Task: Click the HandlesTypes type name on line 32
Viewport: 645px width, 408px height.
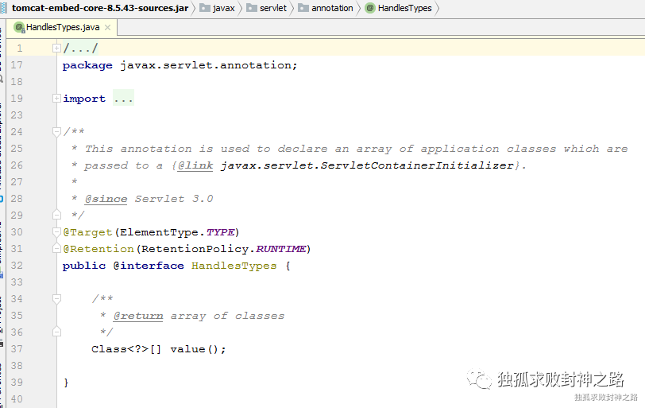Action: point(234,266)
